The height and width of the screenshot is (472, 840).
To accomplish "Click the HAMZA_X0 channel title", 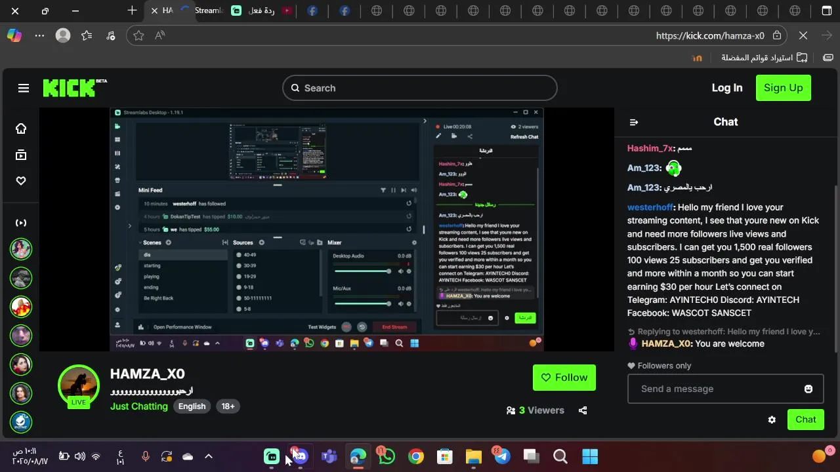I will [148, 374].
